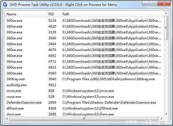The image size is (173, 126).
Task: Minimize the GVD Process Task Utility window
Action: (147, 4)
